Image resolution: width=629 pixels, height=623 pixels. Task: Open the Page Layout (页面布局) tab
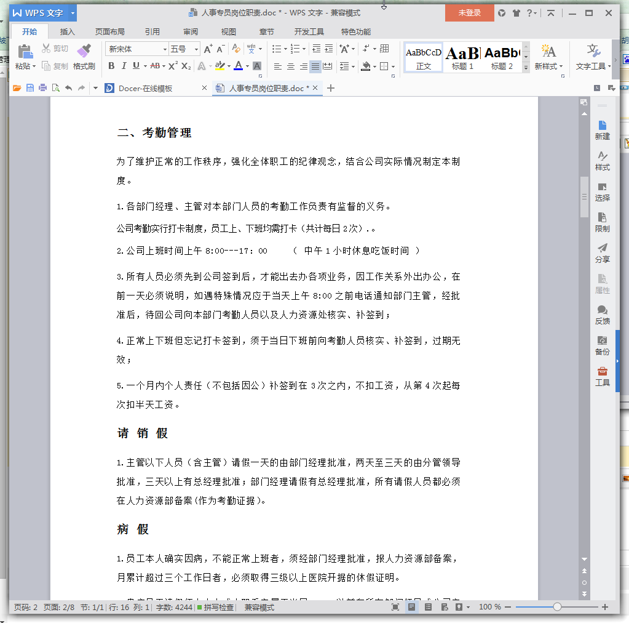click(x=110, y=32)
